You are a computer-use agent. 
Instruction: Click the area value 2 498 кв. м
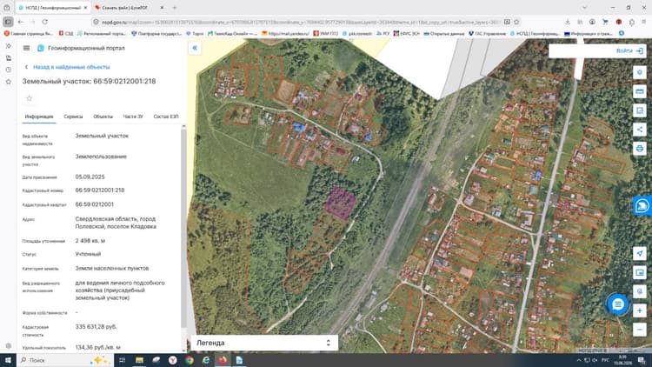click(x=90, y=241)
